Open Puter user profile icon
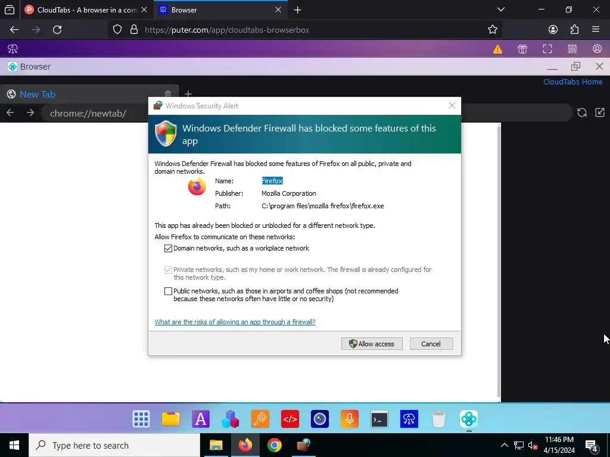This screenshot has width=610, height=457. (x=597, y=49)
